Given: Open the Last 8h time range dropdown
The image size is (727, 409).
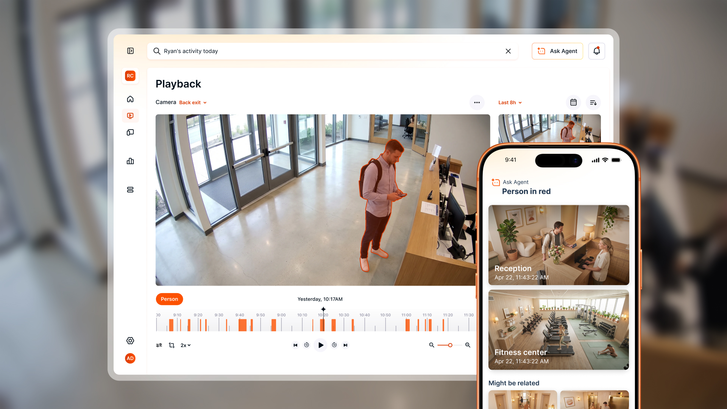Looking at the screenshot, I should pos(510,103).
